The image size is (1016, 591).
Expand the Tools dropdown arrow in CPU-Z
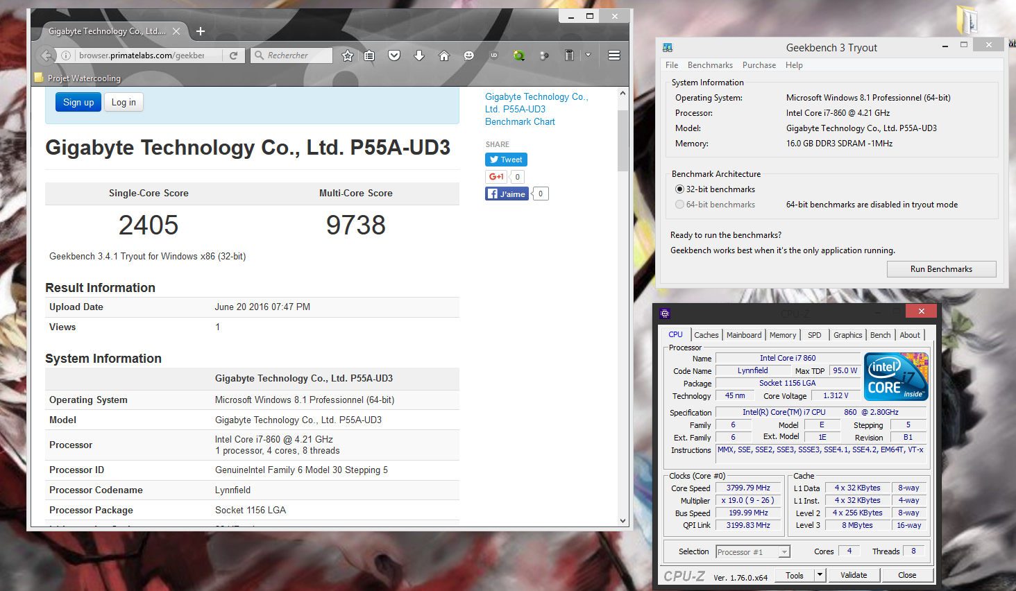click(x=820, y=575)
